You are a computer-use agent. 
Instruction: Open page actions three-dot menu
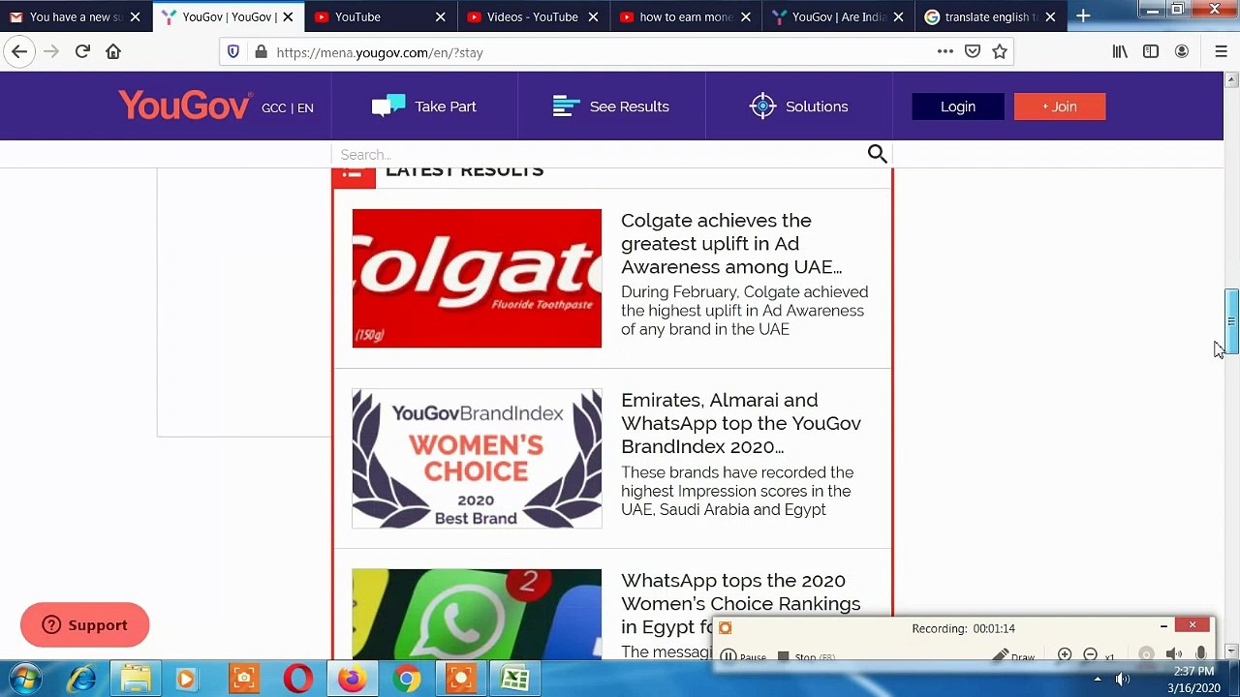[x=945, y=51]
